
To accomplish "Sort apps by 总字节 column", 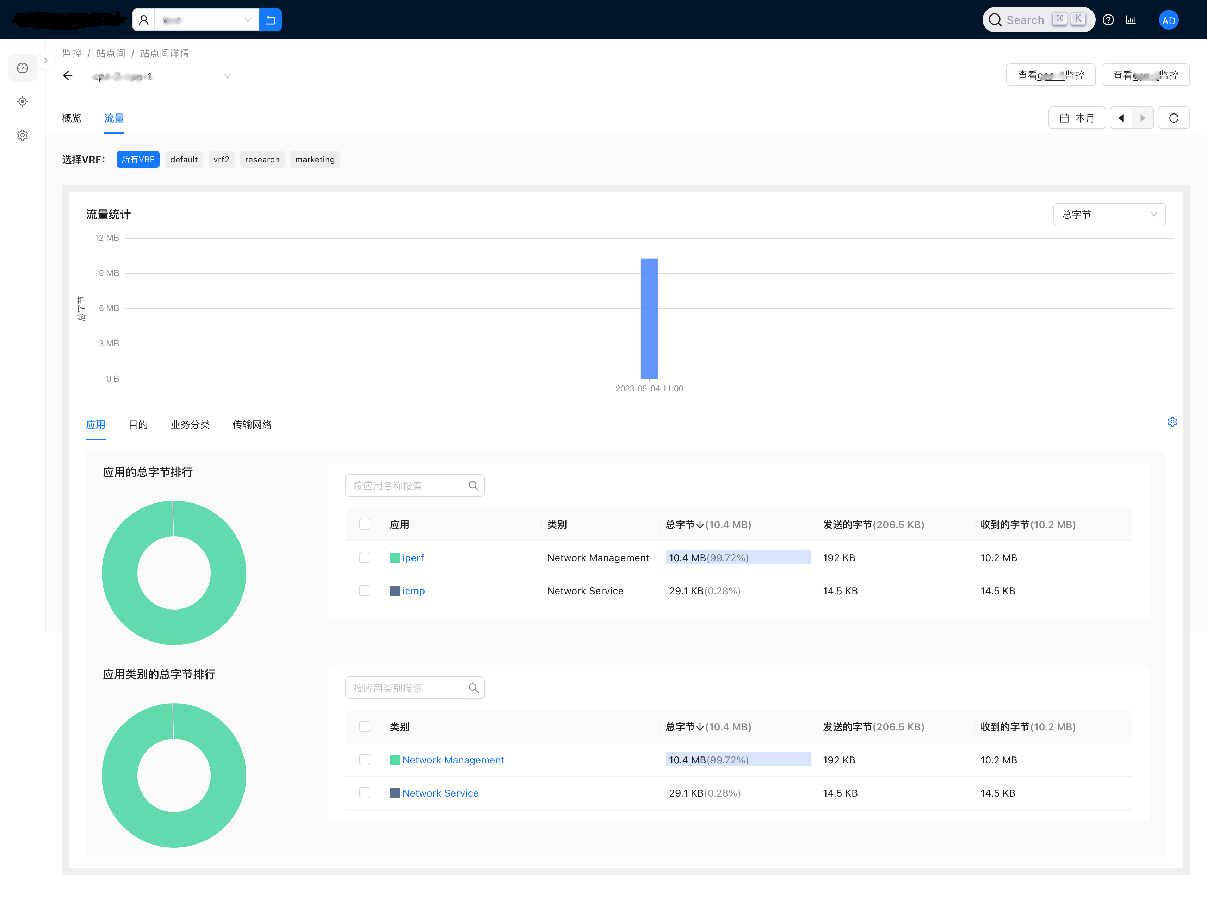I will (x=708, y=524).
